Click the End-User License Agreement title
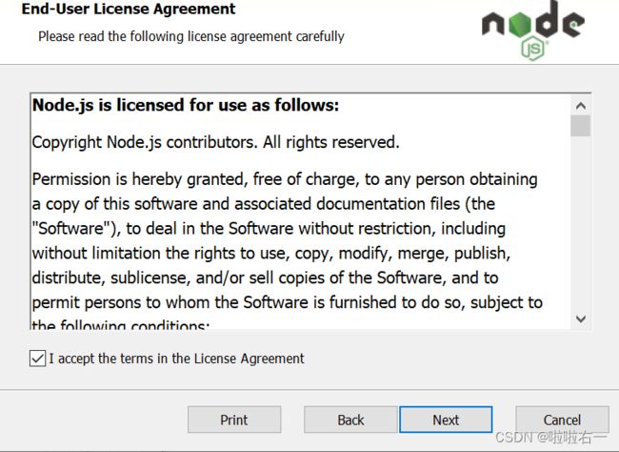Viewport: 619px width, 452px height. coord(129,9)
